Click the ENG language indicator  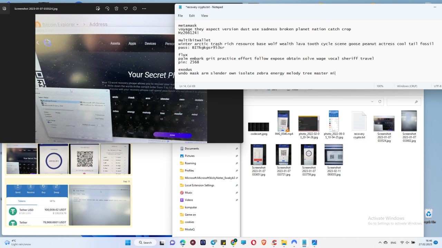[393, 242]
